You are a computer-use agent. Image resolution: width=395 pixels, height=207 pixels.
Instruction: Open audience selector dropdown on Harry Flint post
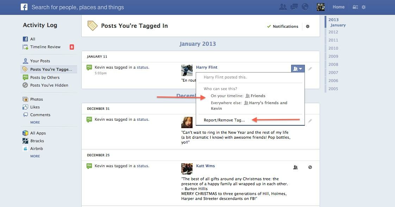coord(298,69)
